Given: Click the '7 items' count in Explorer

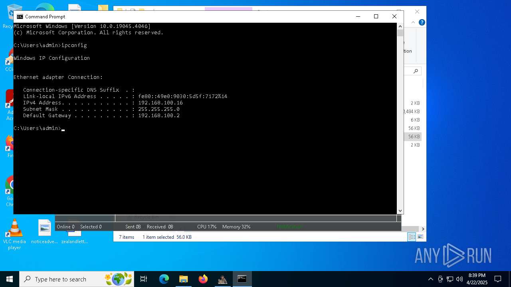Looking at the screenshot, I should click(x=127, y=237).
